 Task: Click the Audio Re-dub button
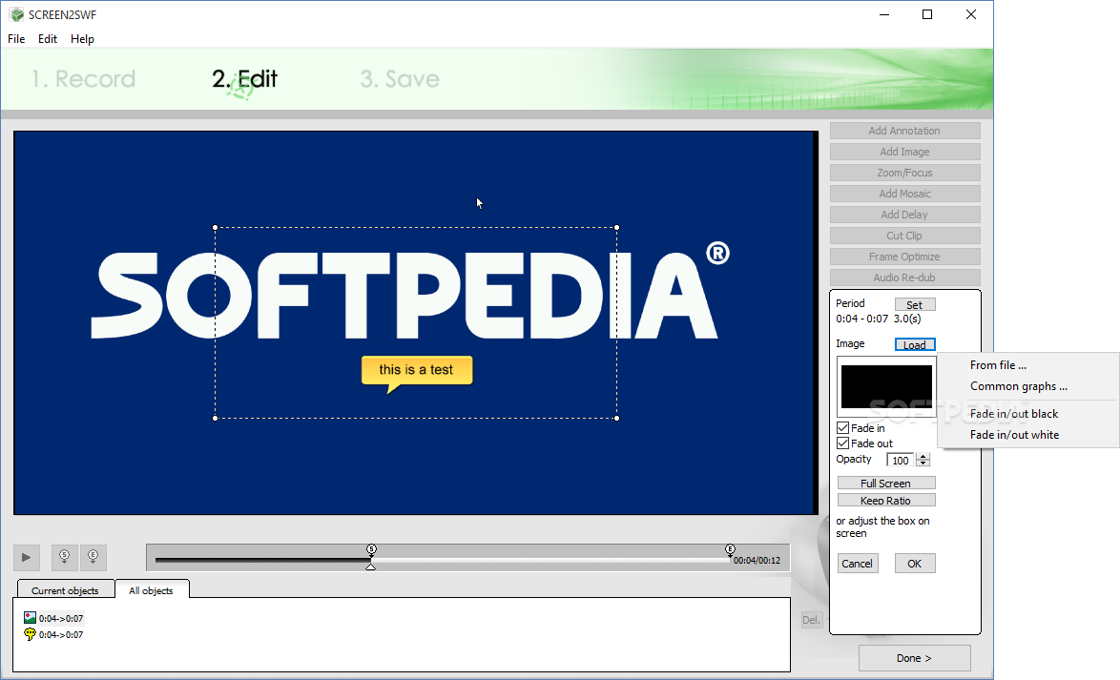(x=904, y=278)
